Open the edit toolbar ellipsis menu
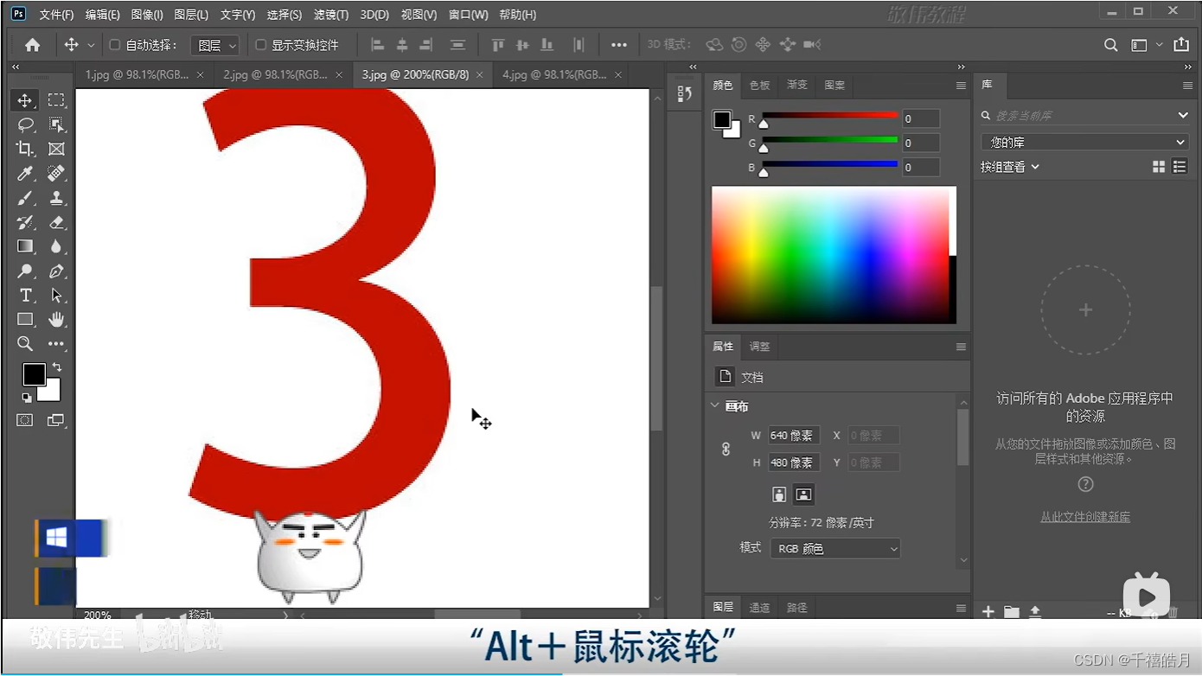Image resolution: width=1202 pixels, height=676 pixels. [56, 344]
